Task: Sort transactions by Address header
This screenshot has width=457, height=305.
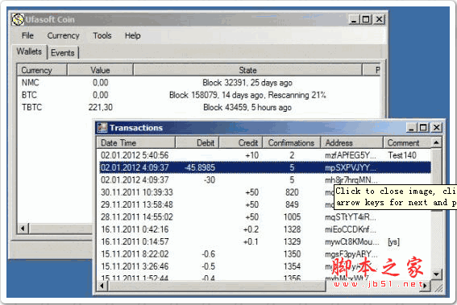Action: point(351,143)
